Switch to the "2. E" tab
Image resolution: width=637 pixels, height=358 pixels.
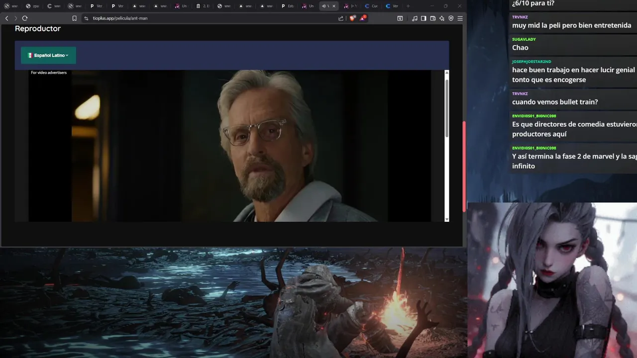coord(203,6)
